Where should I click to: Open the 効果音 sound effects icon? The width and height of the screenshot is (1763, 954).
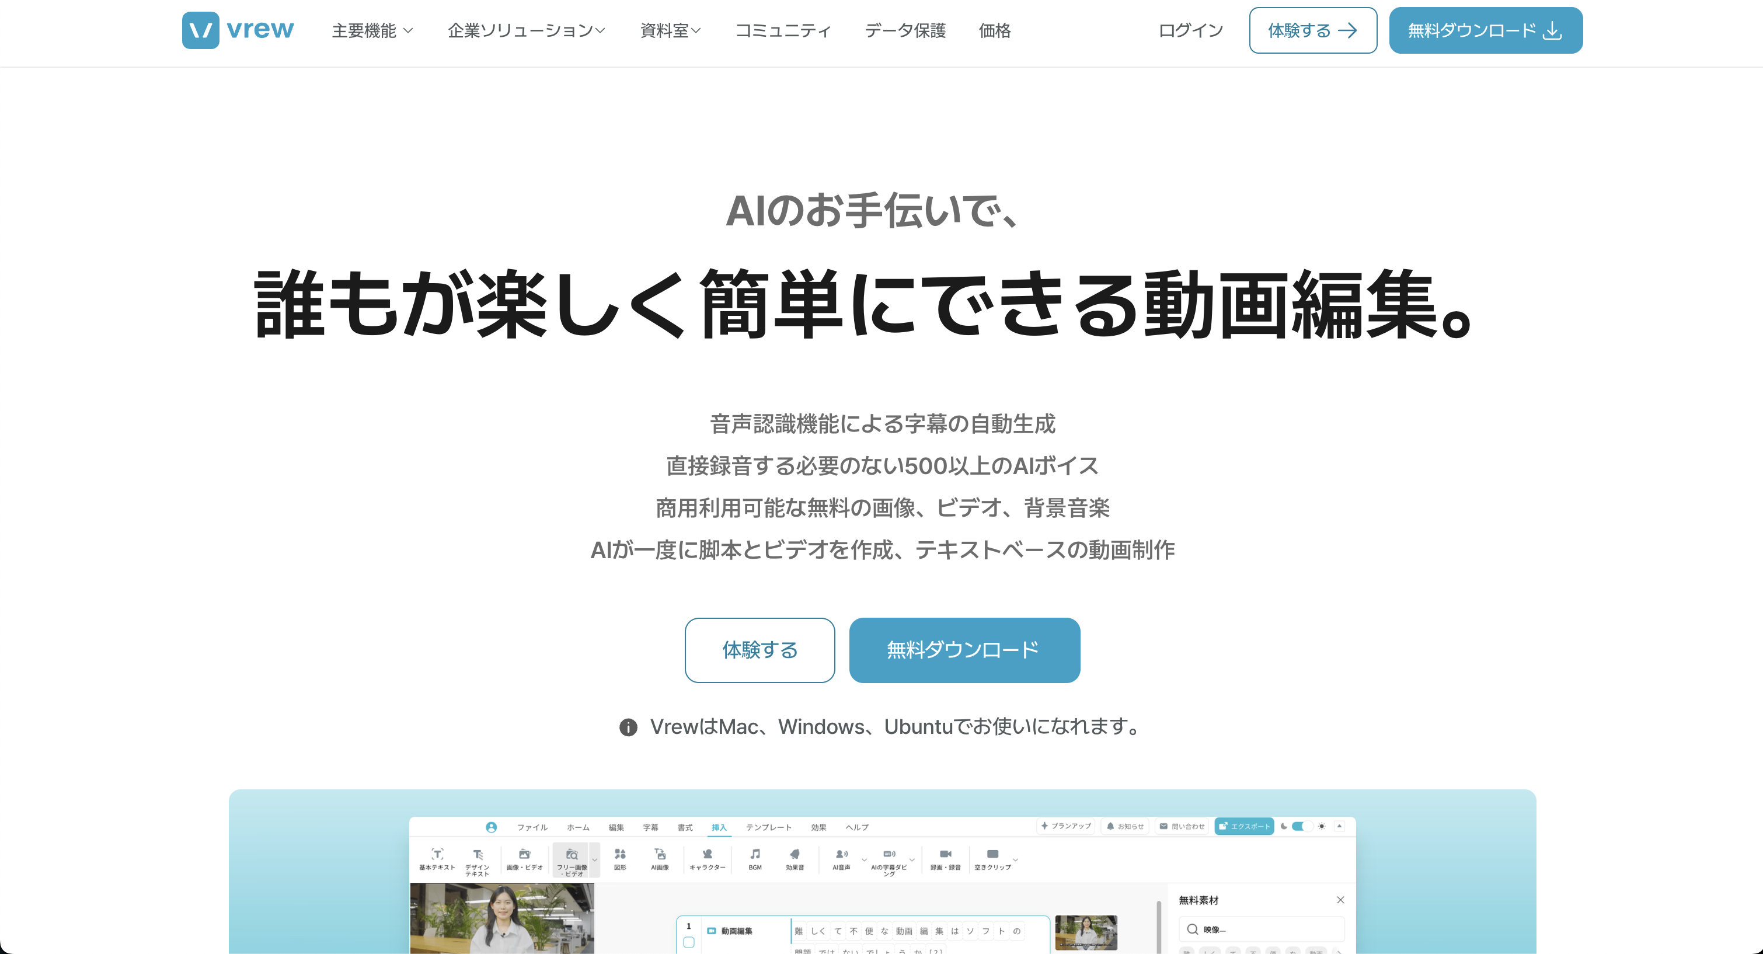point(795,854)
